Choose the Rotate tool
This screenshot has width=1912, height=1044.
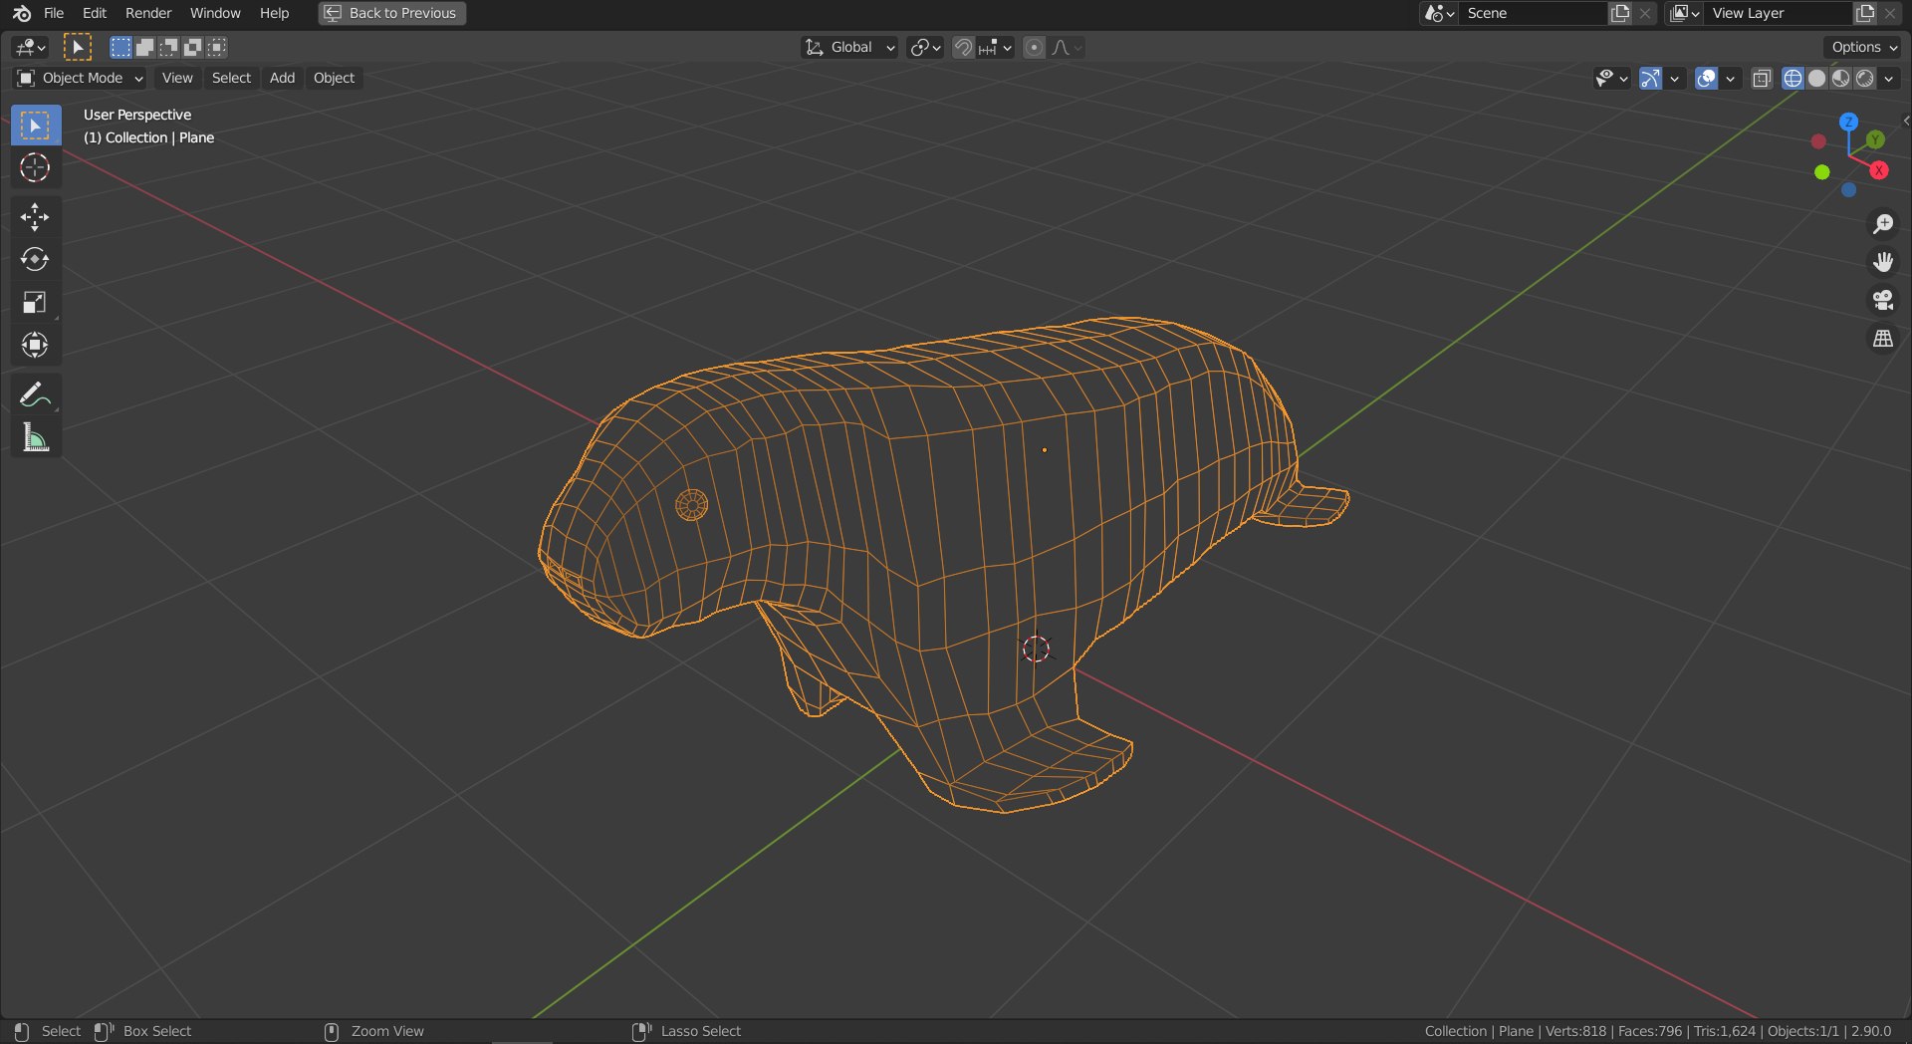(x=36, y=260)
